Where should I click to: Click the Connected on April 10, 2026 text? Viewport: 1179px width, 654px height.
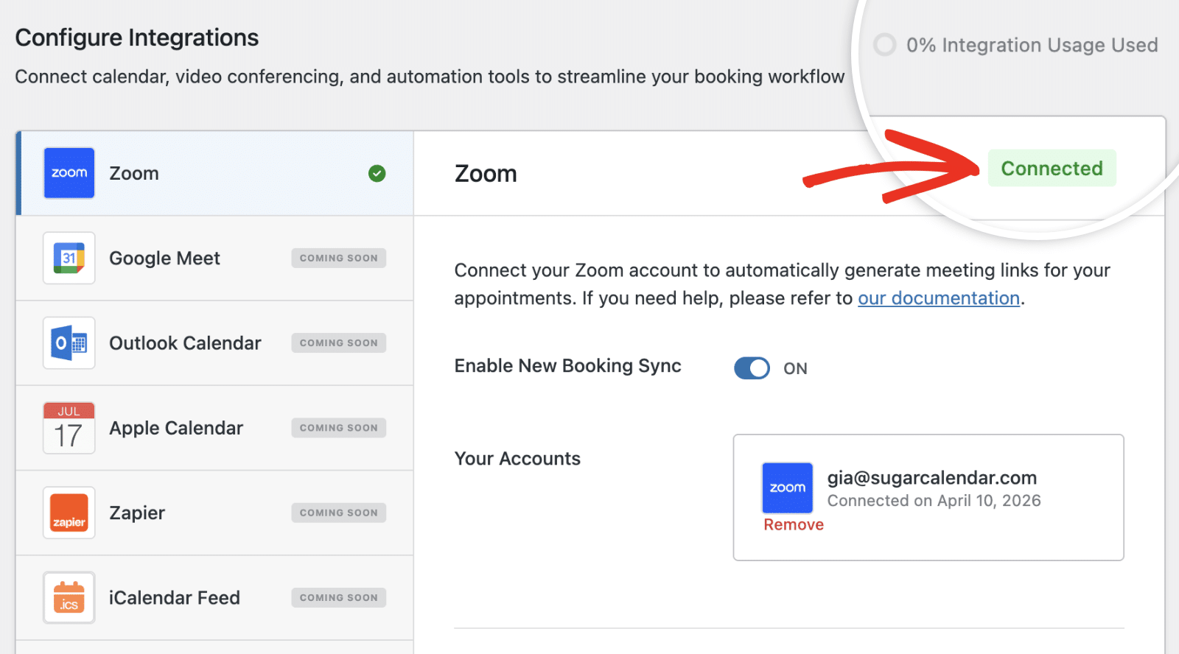pyautogui.click(x=934, y=501)
